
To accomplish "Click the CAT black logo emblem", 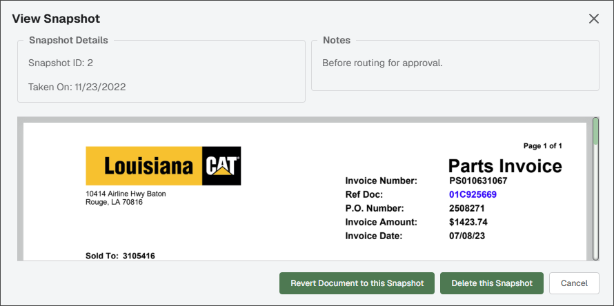I will (221, 166).
